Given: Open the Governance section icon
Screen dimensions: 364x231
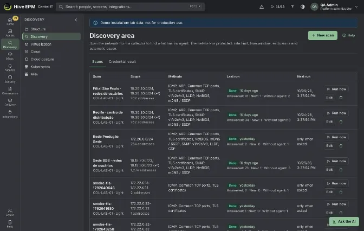Looking at the screenshot, I should tap(10, 91).
